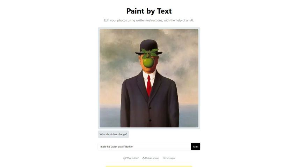
Task: Select the 'Upload image' link text
Action: coord(152,158)
